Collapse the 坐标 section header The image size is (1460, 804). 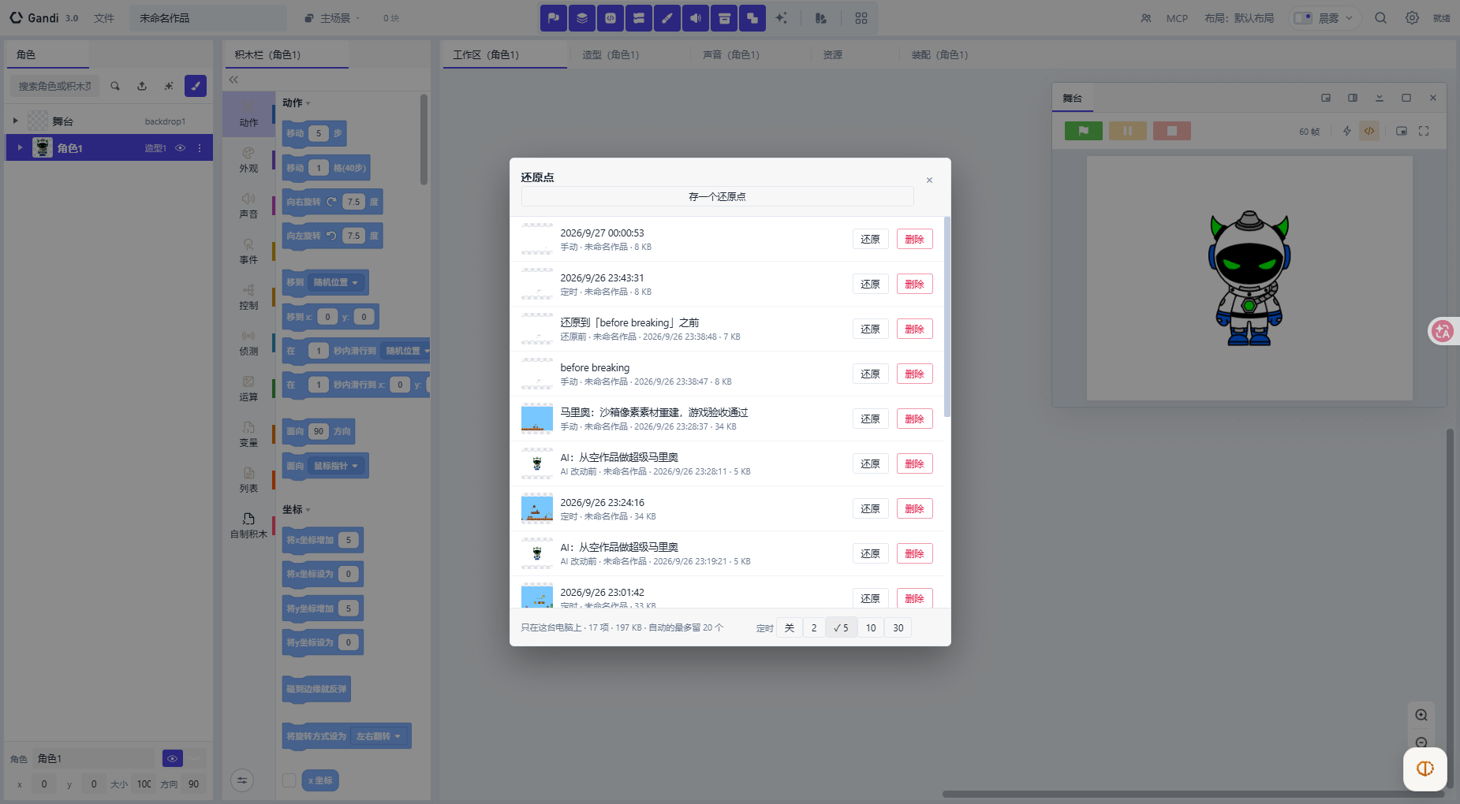tap(297, 510)
